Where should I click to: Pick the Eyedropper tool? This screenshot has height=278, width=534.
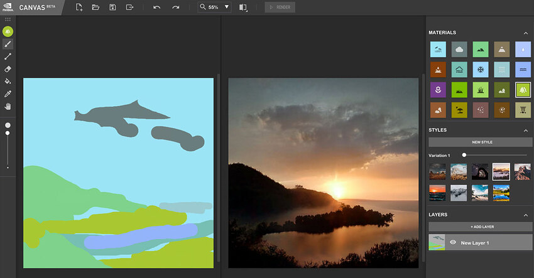click(8, 94)
